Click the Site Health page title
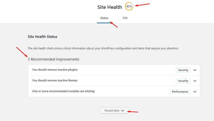 point(110,7)
